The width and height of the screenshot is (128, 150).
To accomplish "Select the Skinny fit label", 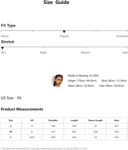I will (5, 36).
